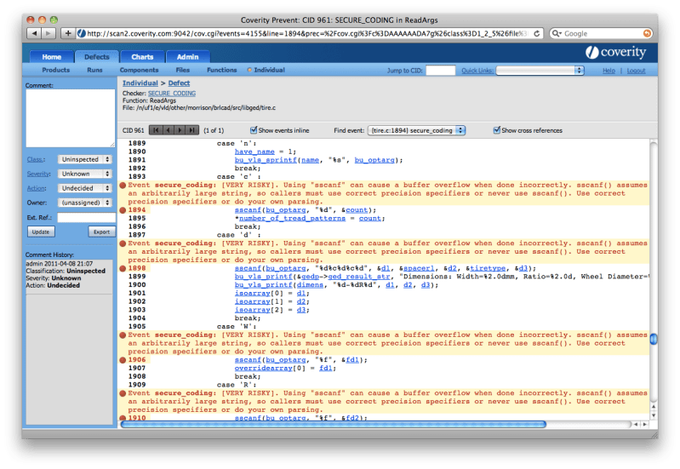This screenshot has height=469, width=680.
Task: Click into the Comment text area
Action: click(71, 118)
